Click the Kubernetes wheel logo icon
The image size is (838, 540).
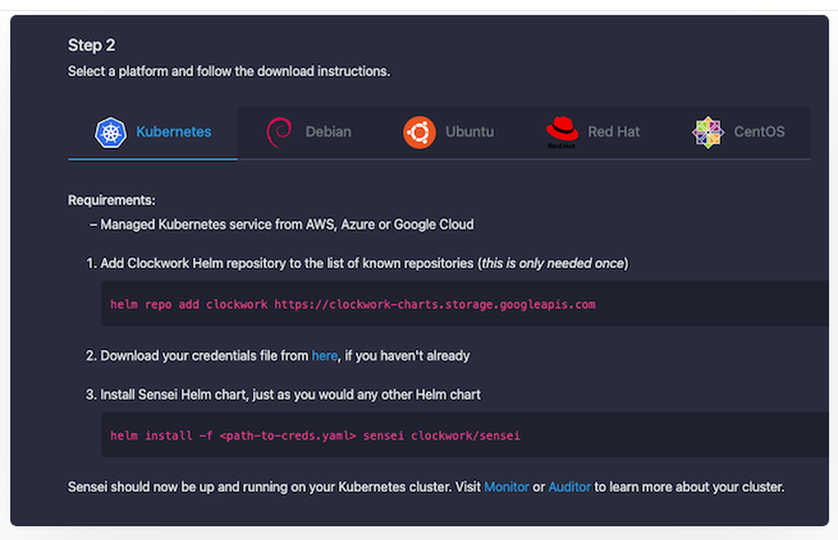point(111,132)
